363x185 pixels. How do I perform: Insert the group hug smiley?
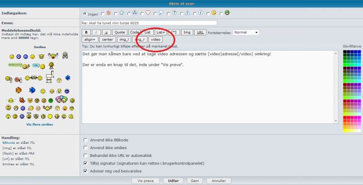tap(62, 99)
